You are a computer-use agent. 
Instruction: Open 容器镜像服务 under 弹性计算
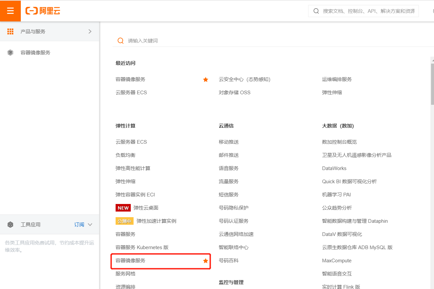point(130,261)
